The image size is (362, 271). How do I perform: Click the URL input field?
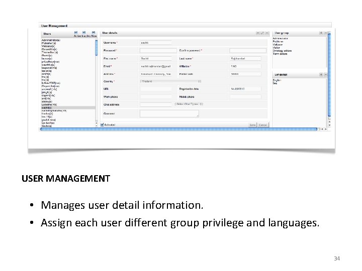(156, 89)
